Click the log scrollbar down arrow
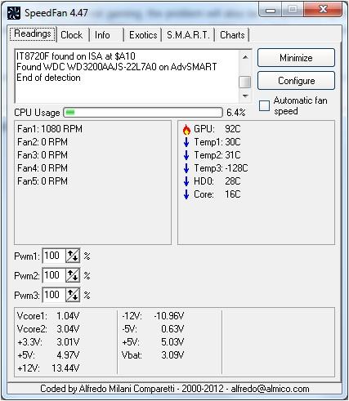Screen dimensions: 349x401 pos(245,96)
